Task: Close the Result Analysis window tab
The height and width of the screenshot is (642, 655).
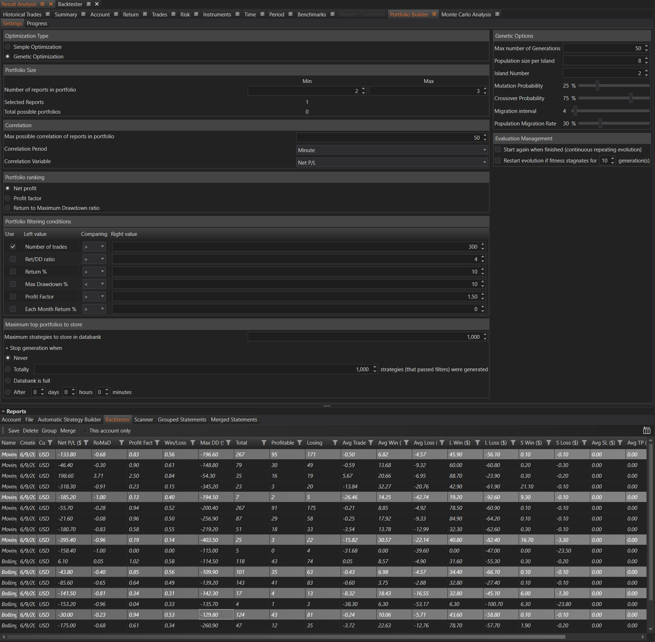Action: (51, 4)
